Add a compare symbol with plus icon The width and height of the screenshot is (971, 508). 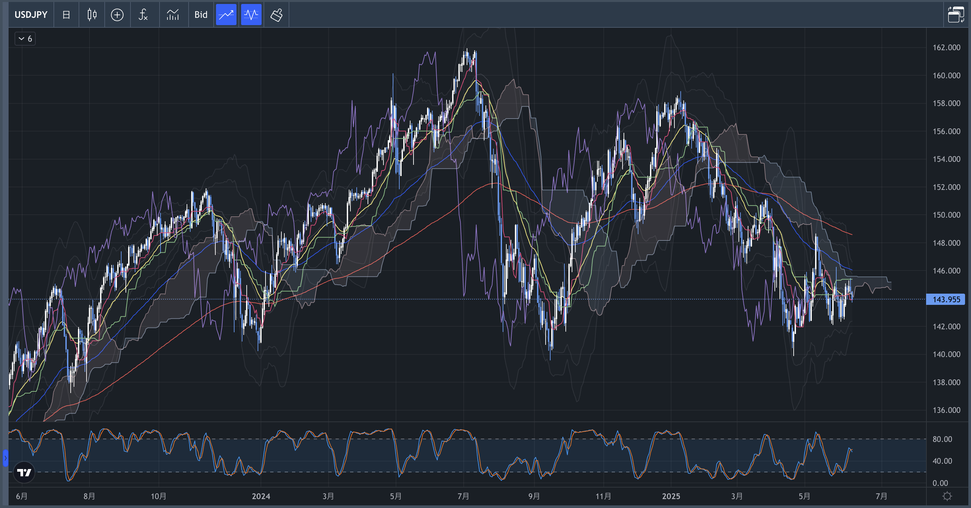coord(117,15)
